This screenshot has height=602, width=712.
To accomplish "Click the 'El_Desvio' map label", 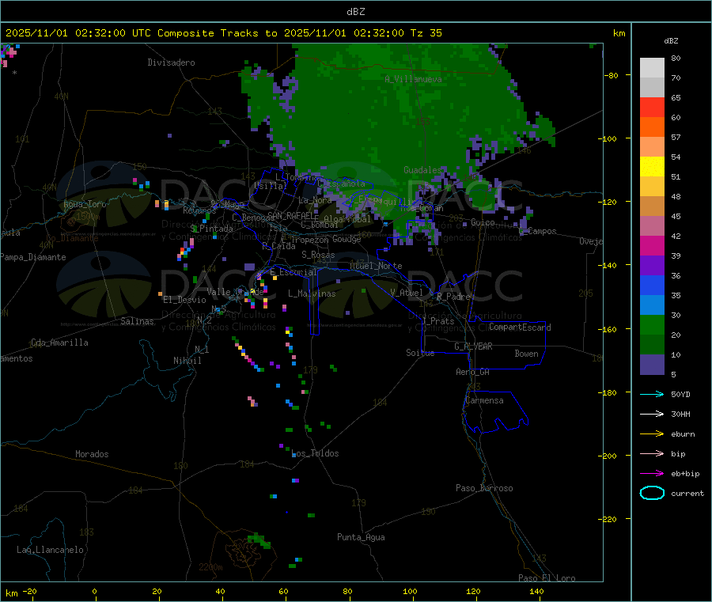I will 184,300.
